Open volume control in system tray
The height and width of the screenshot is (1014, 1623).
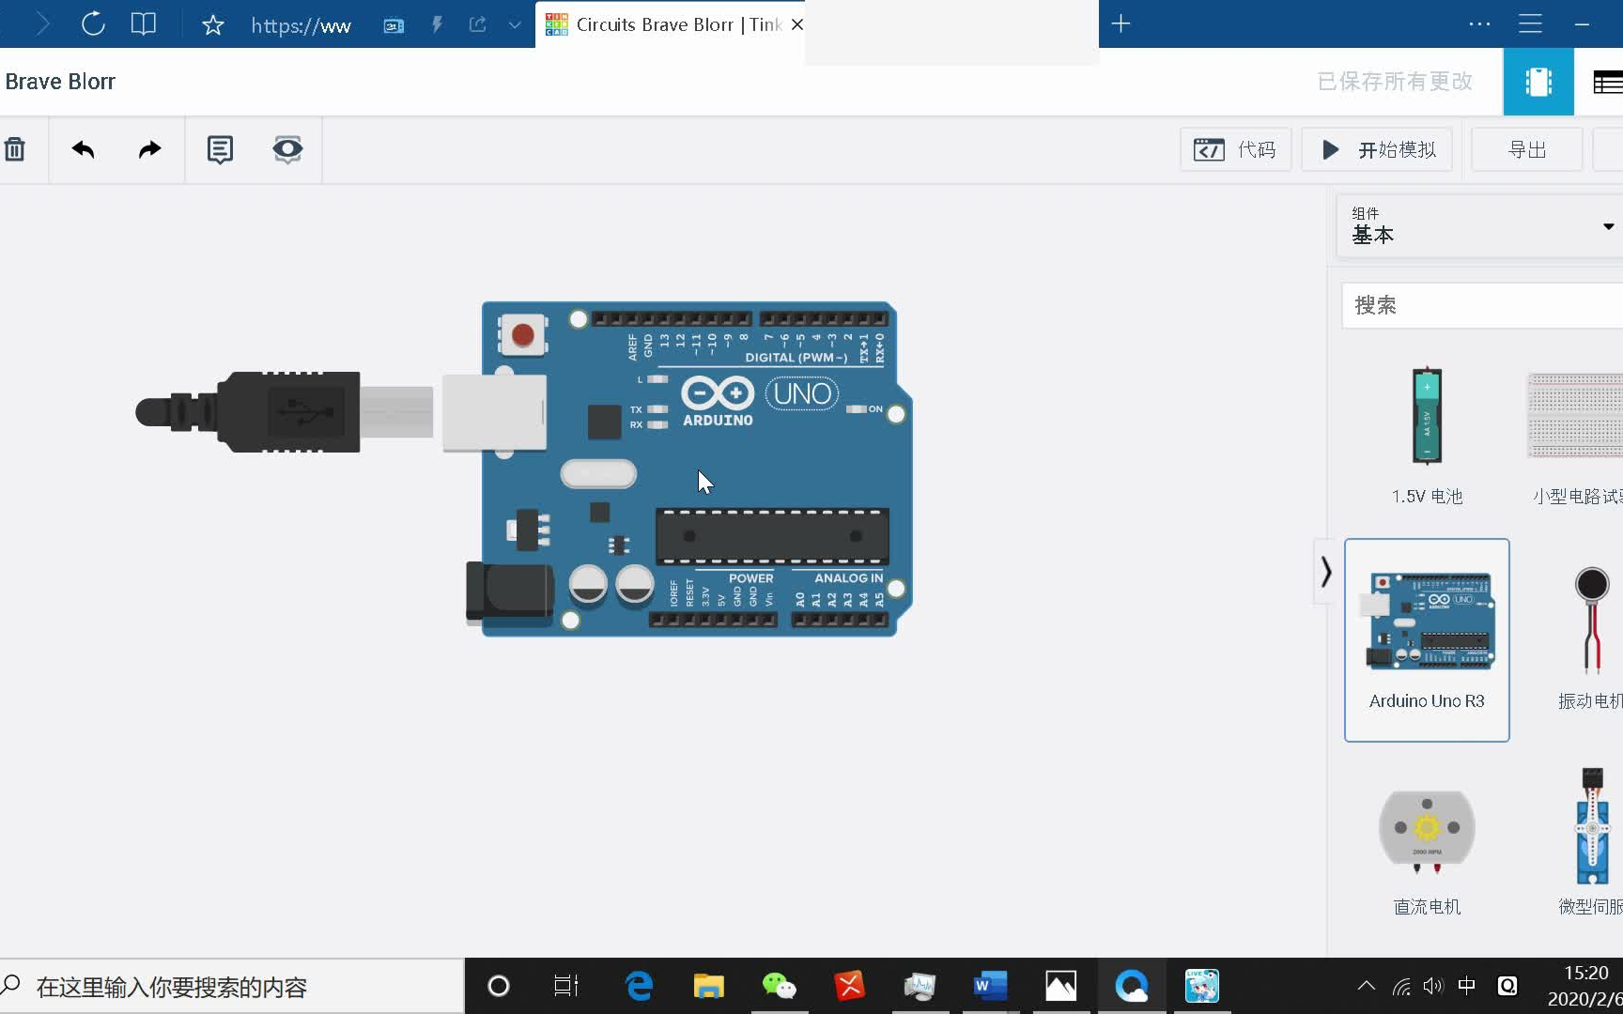pyautogui.click(x=1432, y=986)
